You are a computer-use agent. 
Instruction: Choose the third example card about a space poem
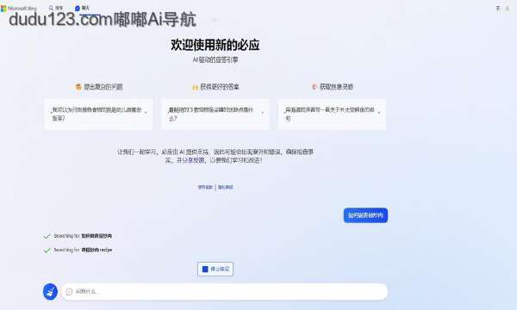pos(332,114)
